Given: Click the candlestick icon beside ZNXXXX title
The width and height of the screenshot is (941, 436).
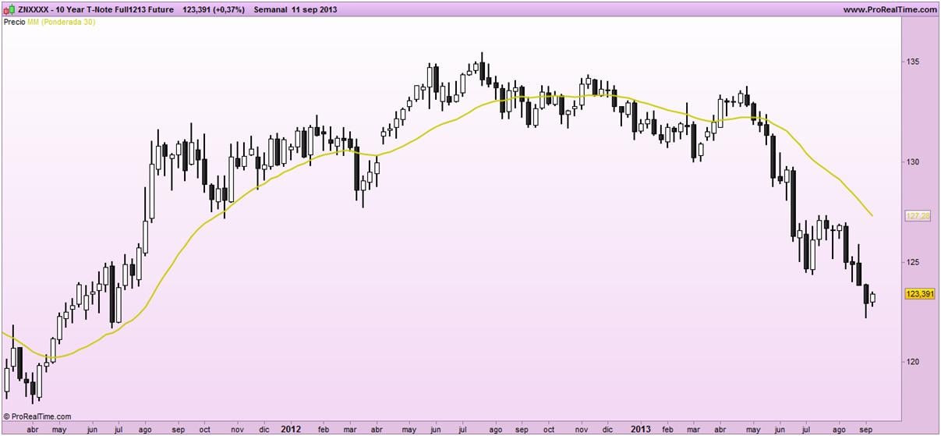Looking at the screenshot, I should coord(8,9).
